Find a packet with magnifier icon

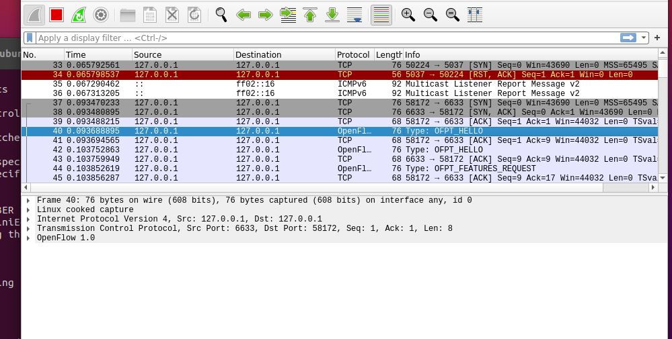(221, 15)
